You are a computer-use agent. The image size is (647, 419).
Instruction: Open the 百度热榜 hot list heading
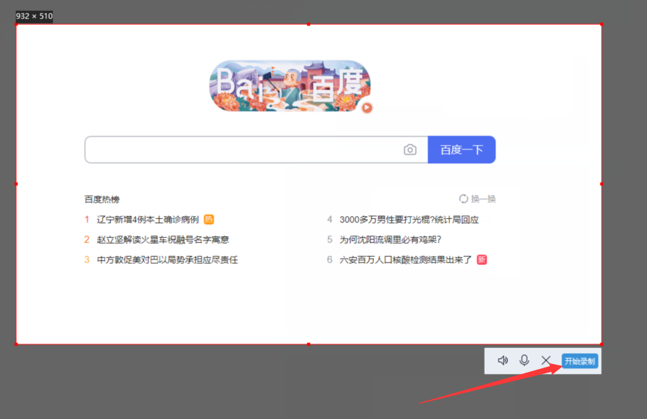click(x=102, y=199)
